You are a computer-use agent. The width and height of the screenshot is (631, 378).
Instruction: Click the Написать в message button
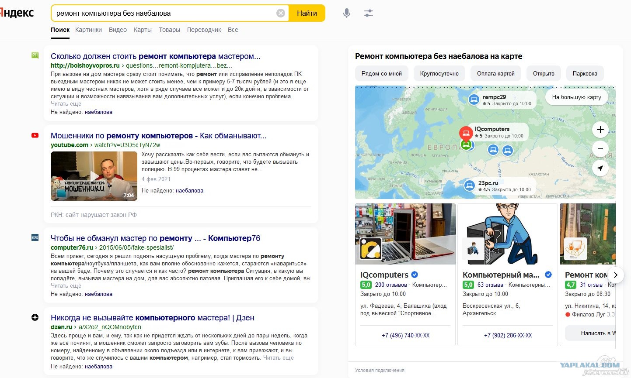pyautogui.click(x=590, y=333)
